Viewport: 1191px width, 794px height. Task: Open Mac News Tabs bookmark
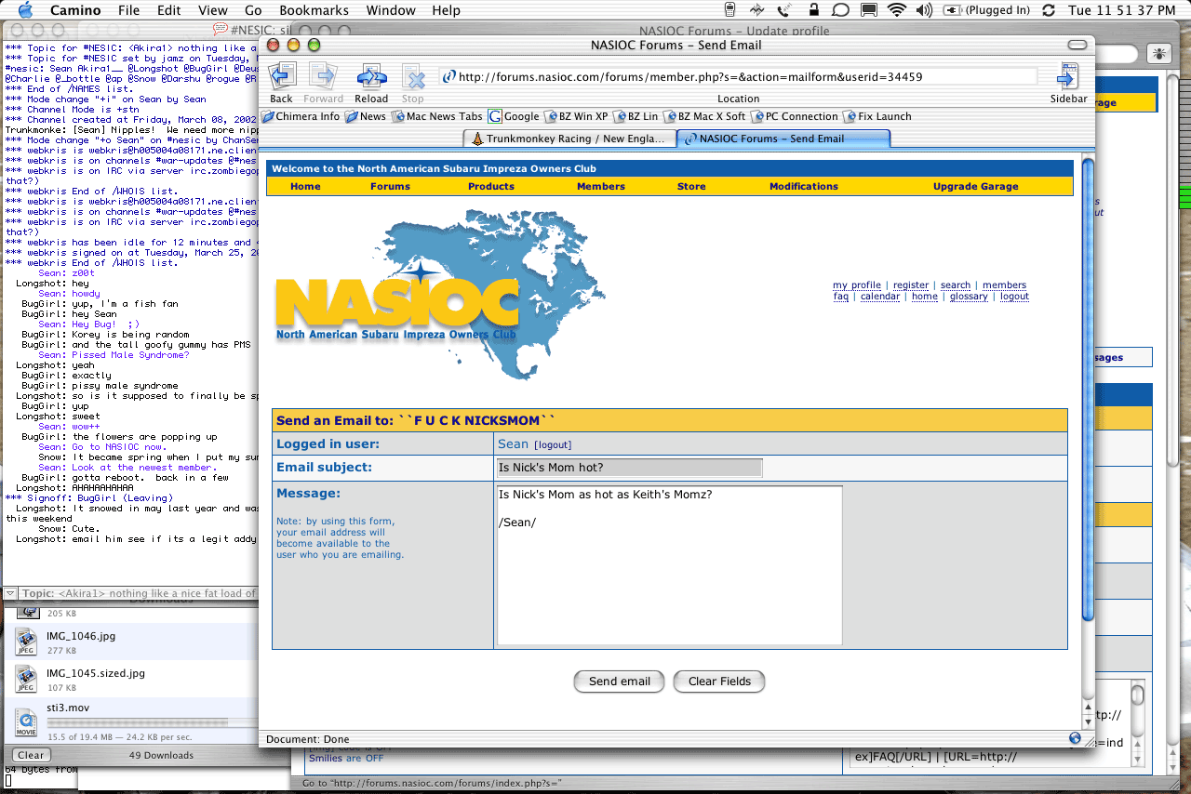point(436,116)
